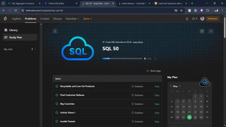Expand the Interview dropdown menu
This screenshot has height=127, width=226.
[x=72, y=19]
